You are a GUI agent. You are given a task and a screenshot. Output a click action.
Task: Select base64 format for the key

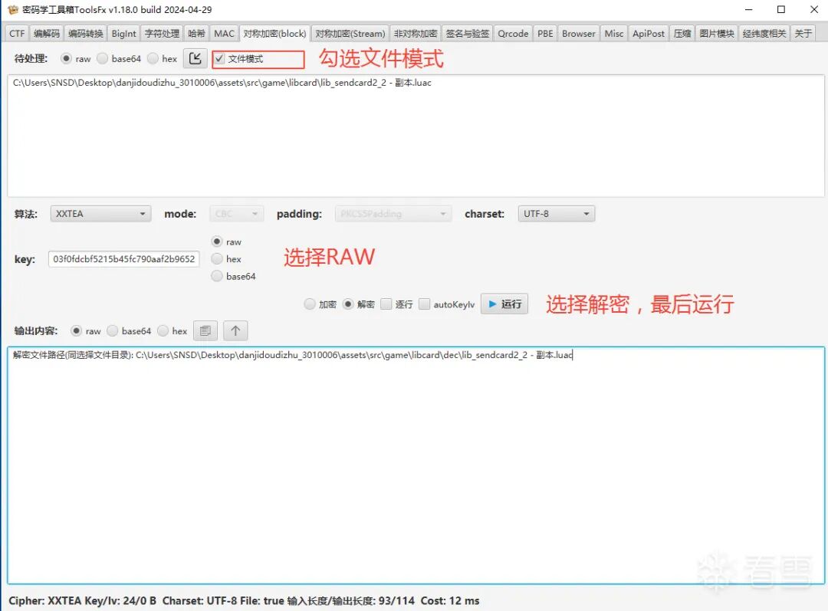(215, 276)
